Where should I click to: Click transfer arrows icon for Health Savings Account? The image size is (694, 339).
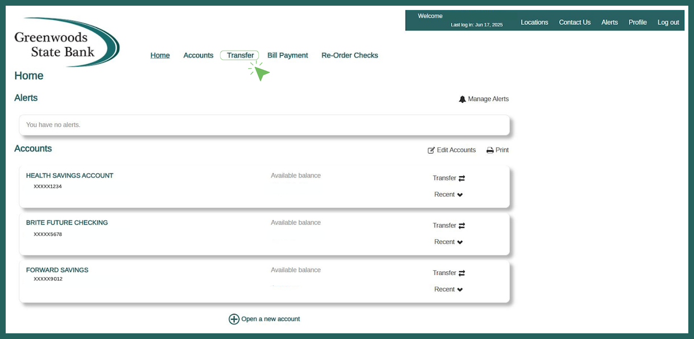coord(462,178)
